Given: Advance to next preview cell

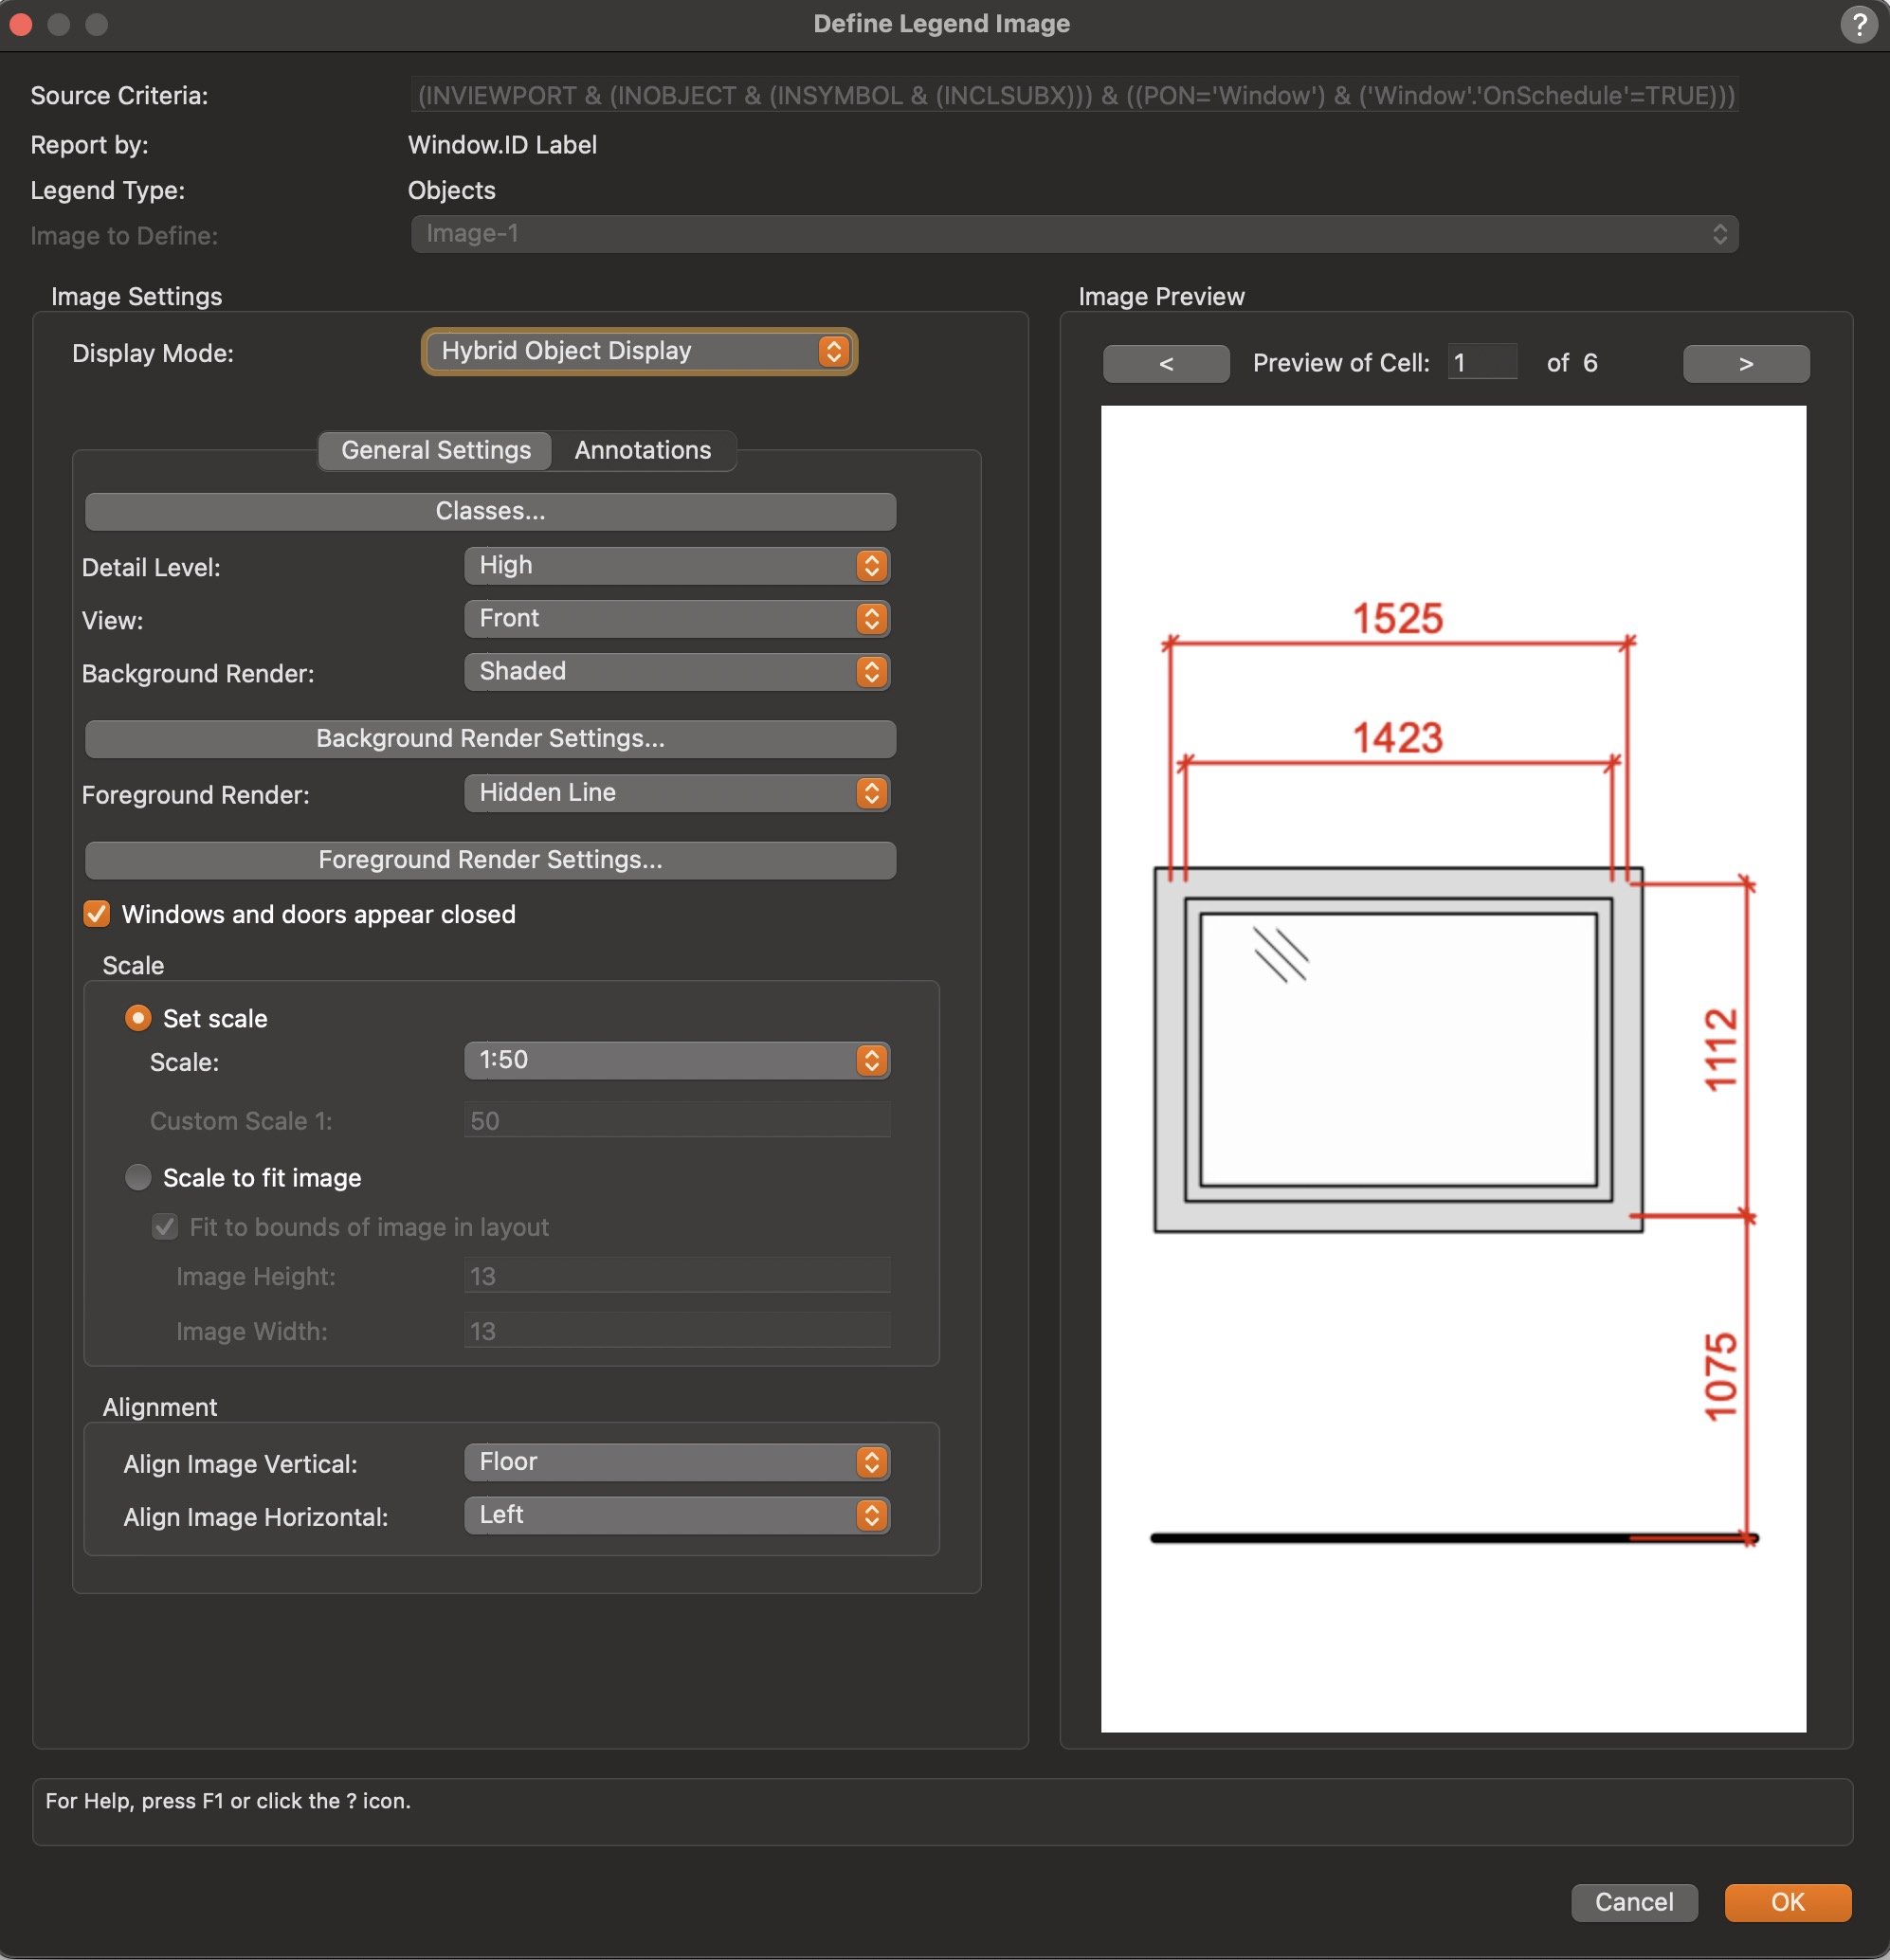Looking at the screenshot, I should click(1745, 363).
